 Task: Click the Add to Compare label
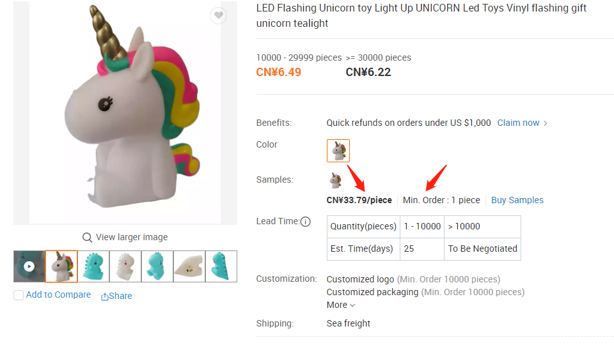(x=58, y=295)
